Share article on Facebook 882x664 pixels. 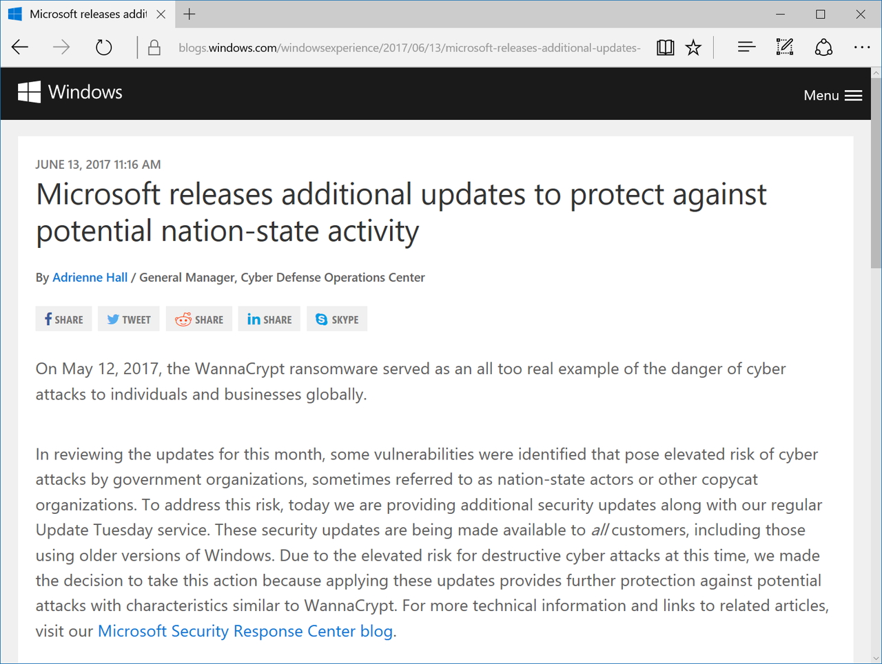(63, 319)
